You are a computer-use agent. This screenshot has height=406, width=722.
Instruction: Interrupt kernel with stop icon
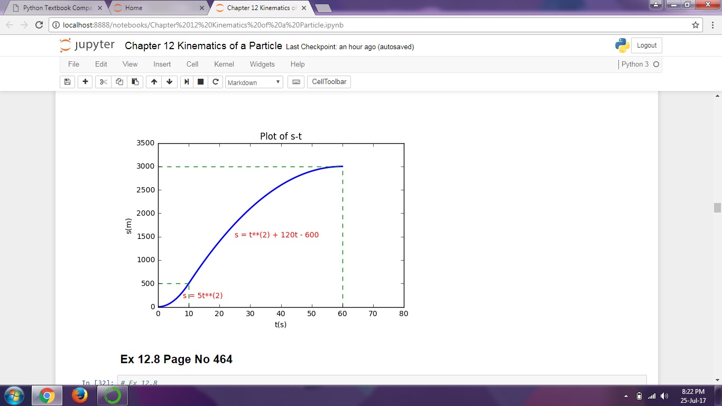tap(201, 82)
